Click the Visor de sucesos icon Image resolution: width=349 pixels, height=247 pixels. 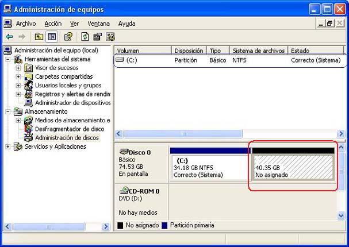[29, 68]
